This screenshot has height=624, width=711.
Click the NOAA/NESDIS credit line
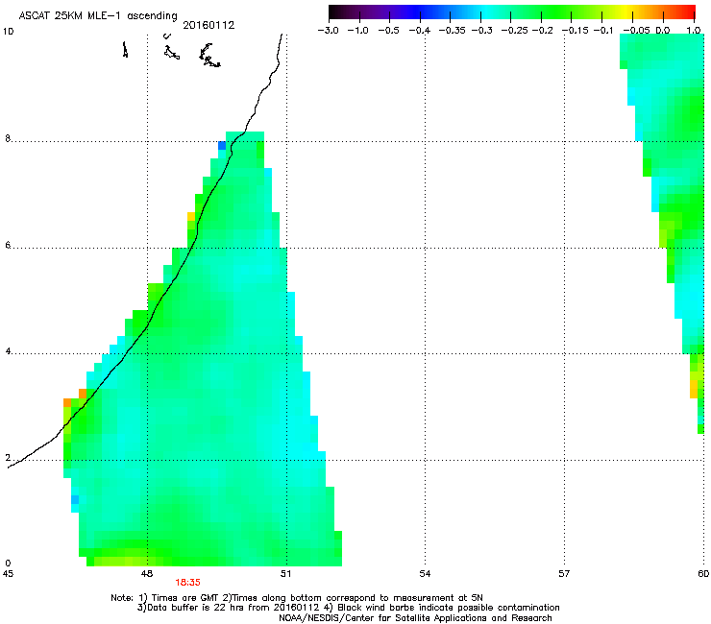click(x=415, y=618)
